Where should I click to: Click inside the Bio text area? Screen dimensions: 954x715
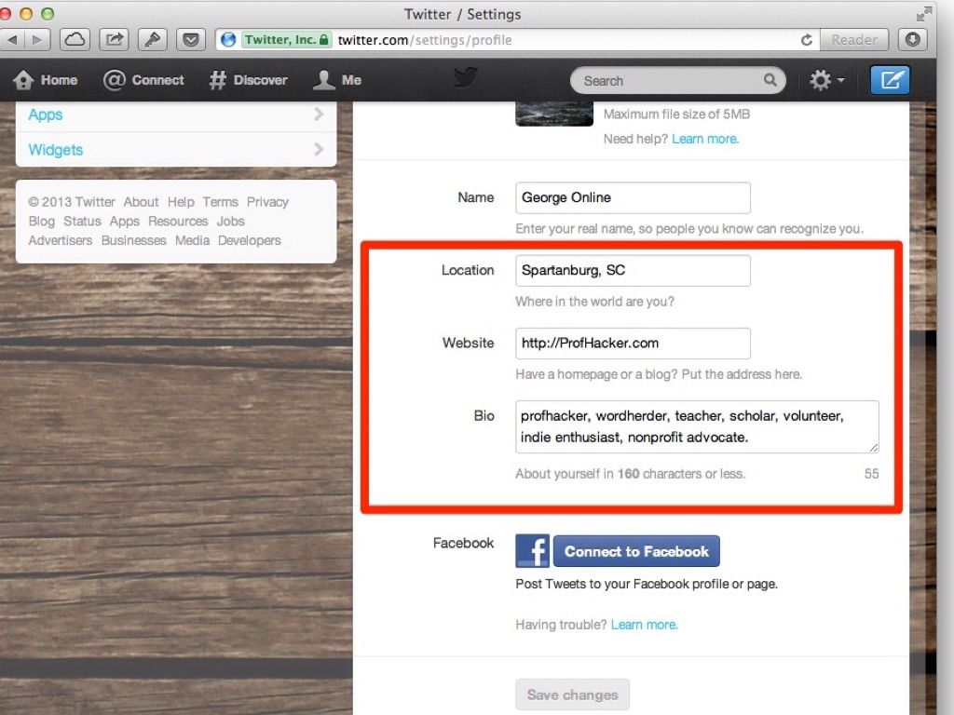696,426
